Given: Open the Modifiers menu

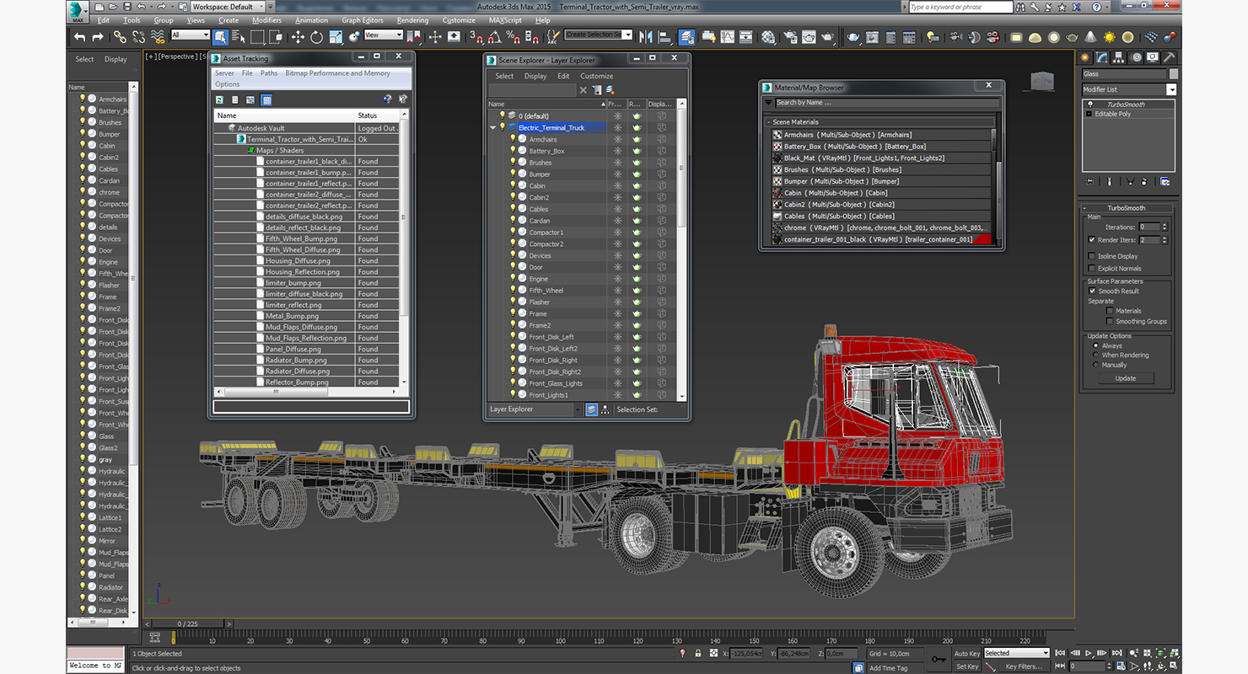Looking at the screenshot, I should [x=267, y=20].
